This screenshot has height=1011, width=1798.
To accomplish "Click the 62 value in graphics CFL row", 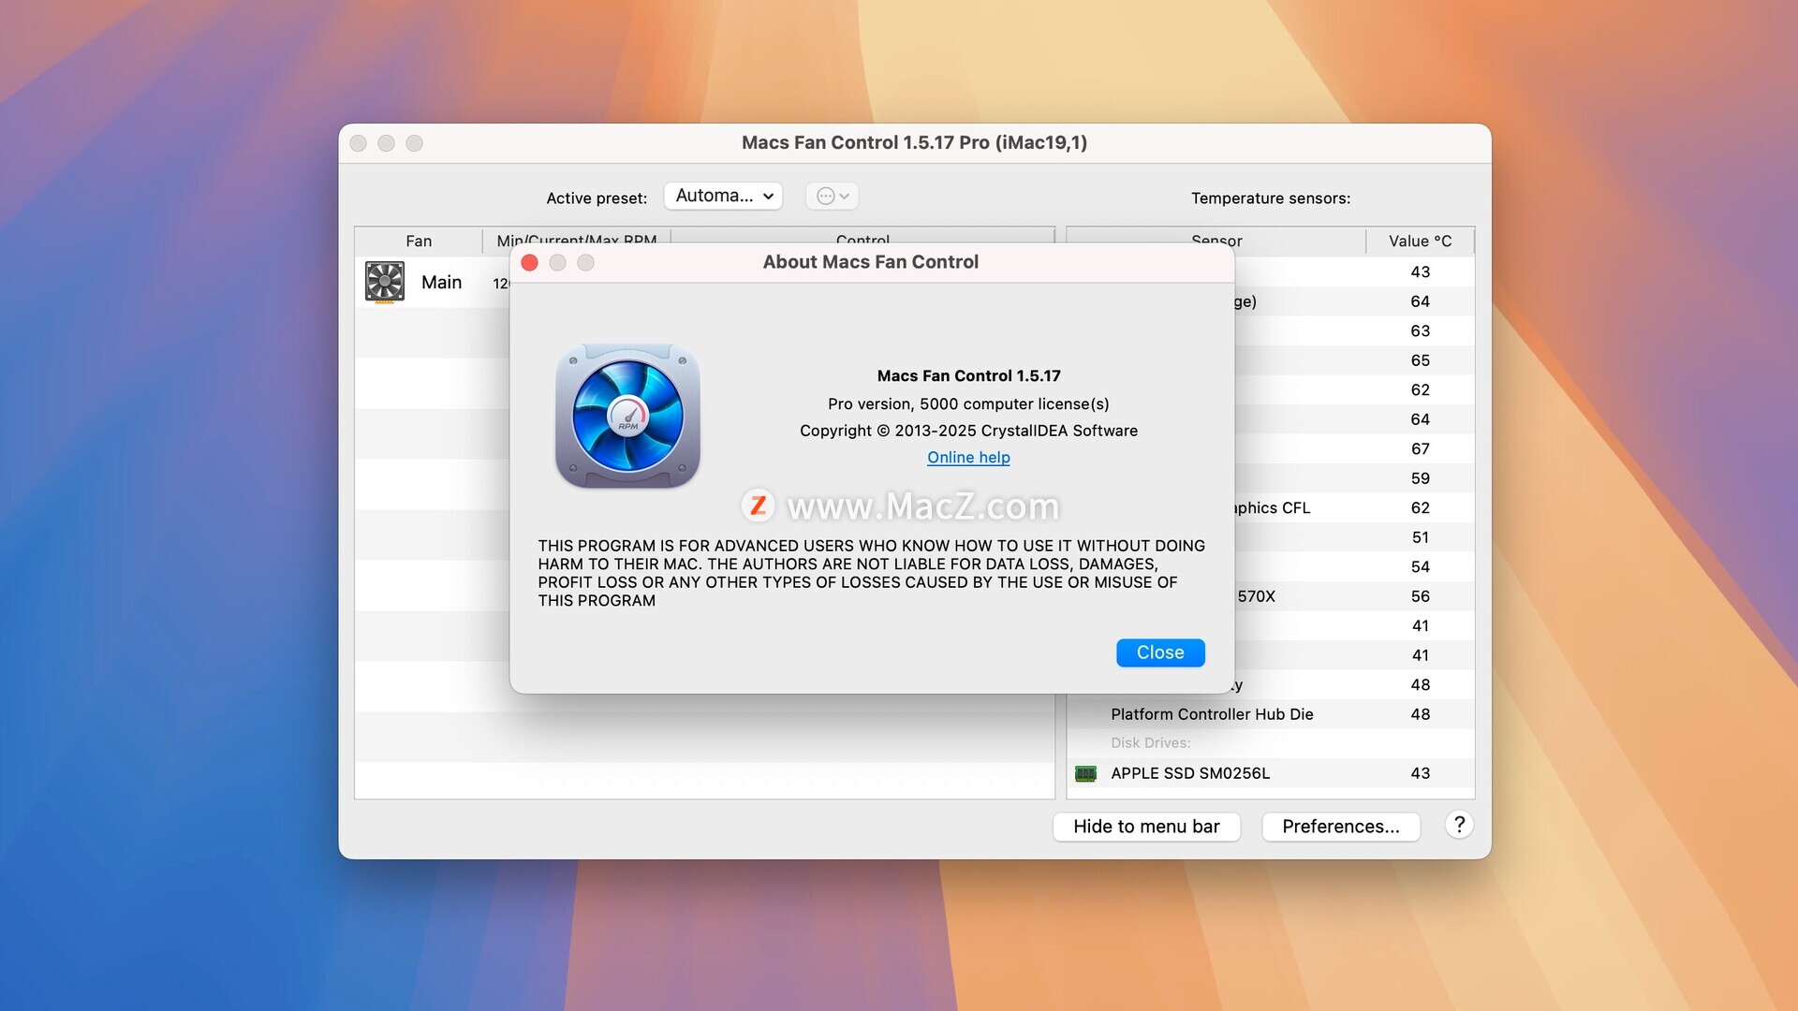I will (x=1420, y=508).
